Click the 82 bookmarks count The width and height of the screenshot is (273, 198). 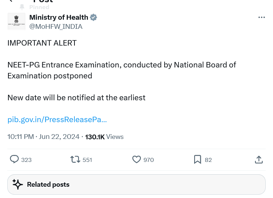[208, 160]
